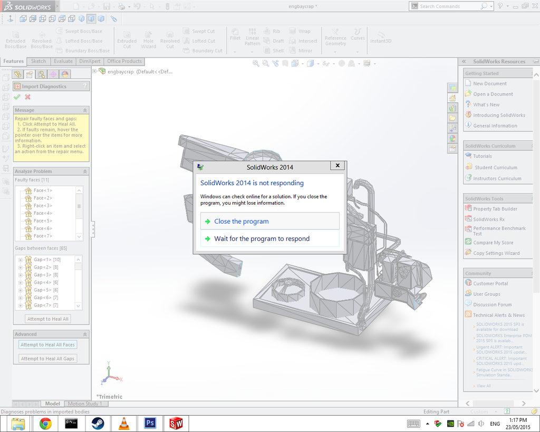Expand Gap<2> tree node

(x=21, y=267)
